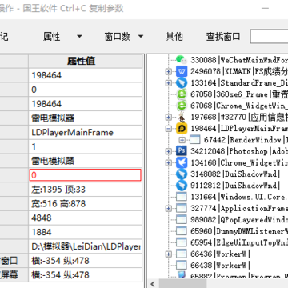This screenshot has width=288, height=288.
Task: Click the WPS icon beside 2496078 XLMAIN
Action: coord(182,71)
